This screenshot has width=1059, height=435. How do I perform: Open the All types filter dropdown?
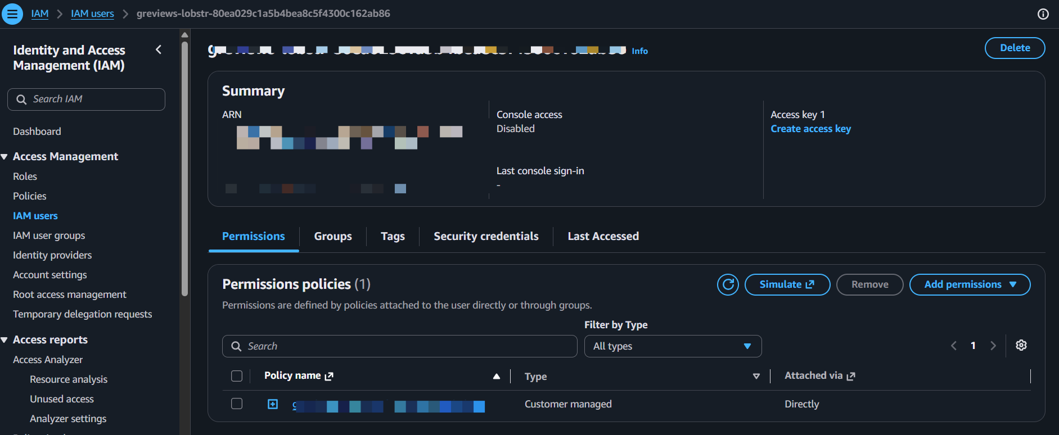[673, 346]
